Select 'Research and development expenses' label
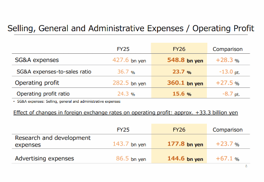 pos(53,141)
